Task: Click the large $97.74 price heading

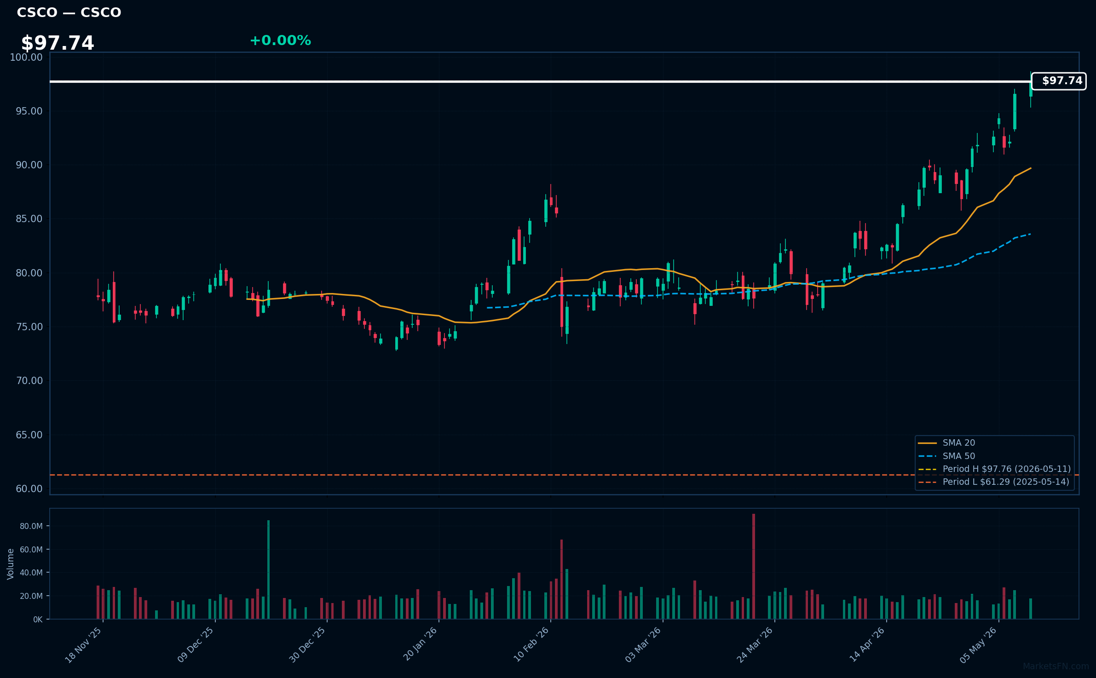Action: tap(58, 43)
